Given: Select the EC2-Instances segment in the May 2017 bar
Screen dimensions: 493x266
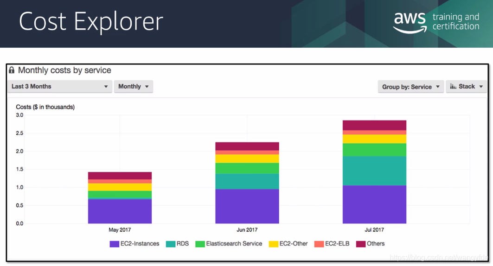Looking at the screenshot, I should coord(120,211).
